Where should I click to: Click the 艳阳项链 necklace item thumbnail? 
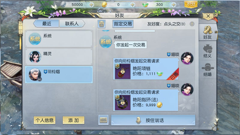tap(122, 71)
